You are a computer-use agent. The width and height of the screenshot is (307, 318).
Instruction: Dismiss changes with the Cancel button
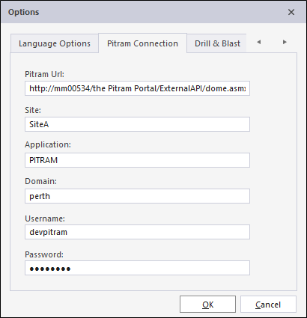pyautogui.click(x=268, y=305)
